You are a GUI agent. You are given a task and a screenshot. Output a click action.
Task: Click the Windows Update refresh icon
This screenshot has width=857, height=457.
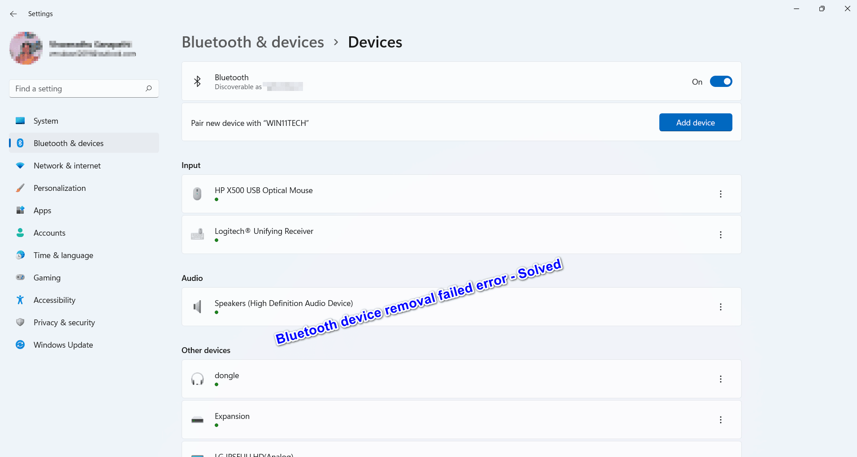click(x=20, y=345)
